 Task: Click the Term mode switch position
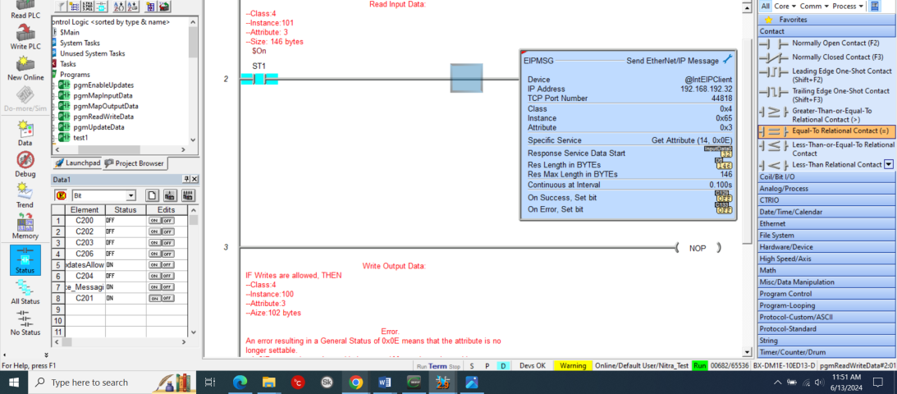437,365
